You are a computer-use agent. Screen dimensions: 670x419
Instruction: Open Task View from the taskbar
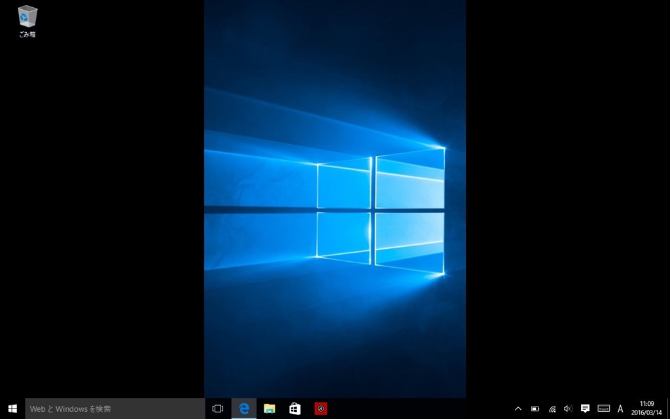218,409
